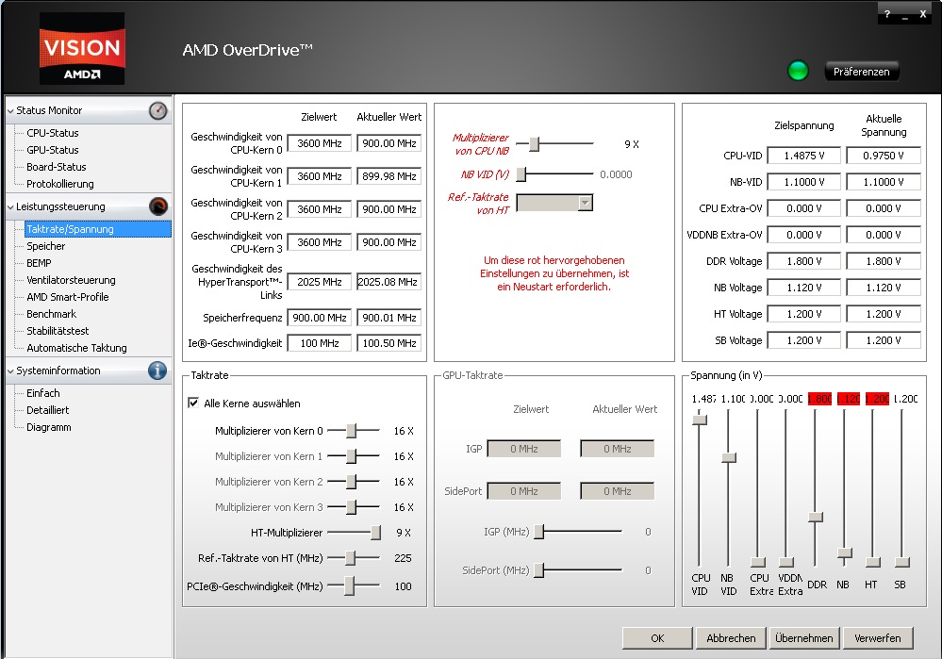Click Ref.-Taktrate von HT (MHz) slider
The width and height of the screenshot is (942, 659).
coord(350,558)
